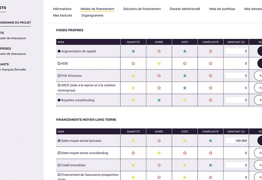Click amount field for Augmentation de capital
Viewport: 262px width, 180px height.
(236, 51)
